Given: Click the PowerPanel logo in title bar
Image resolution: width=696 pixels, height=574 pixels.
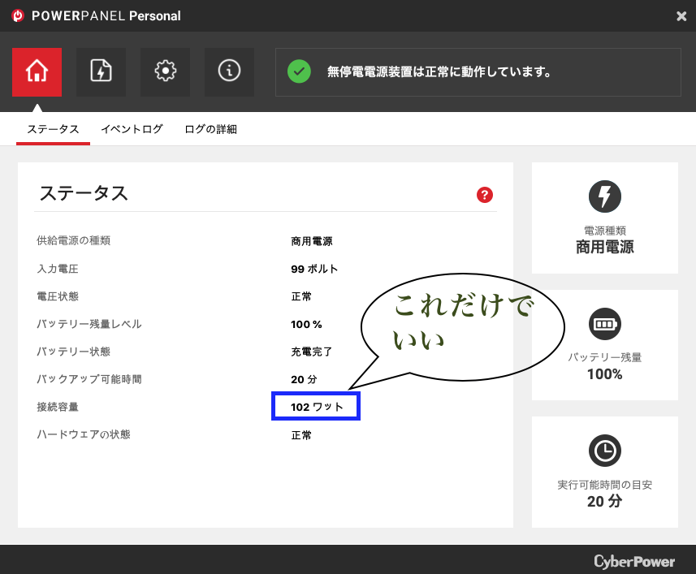Looking at the screenshot, I should [x=17, y=16].
